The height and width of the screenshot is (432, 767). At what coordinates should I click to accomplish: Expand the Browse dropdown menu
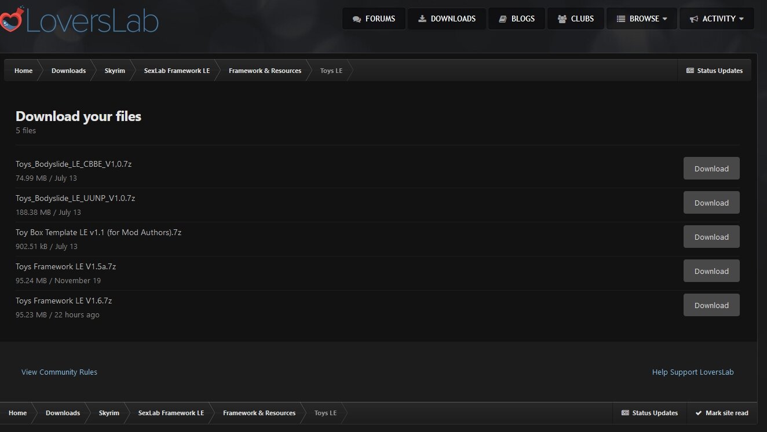(641, 19)
